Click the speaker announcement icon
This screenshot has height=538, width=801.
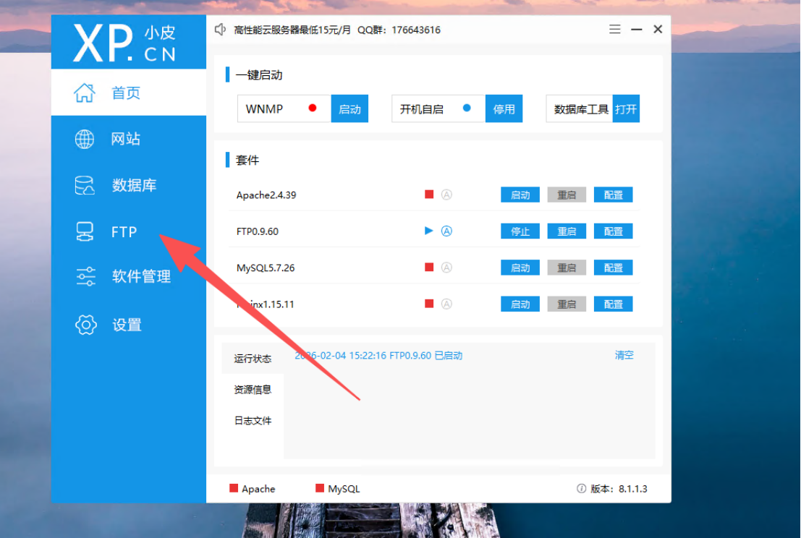pyautogui.click(x=220, y=30)
